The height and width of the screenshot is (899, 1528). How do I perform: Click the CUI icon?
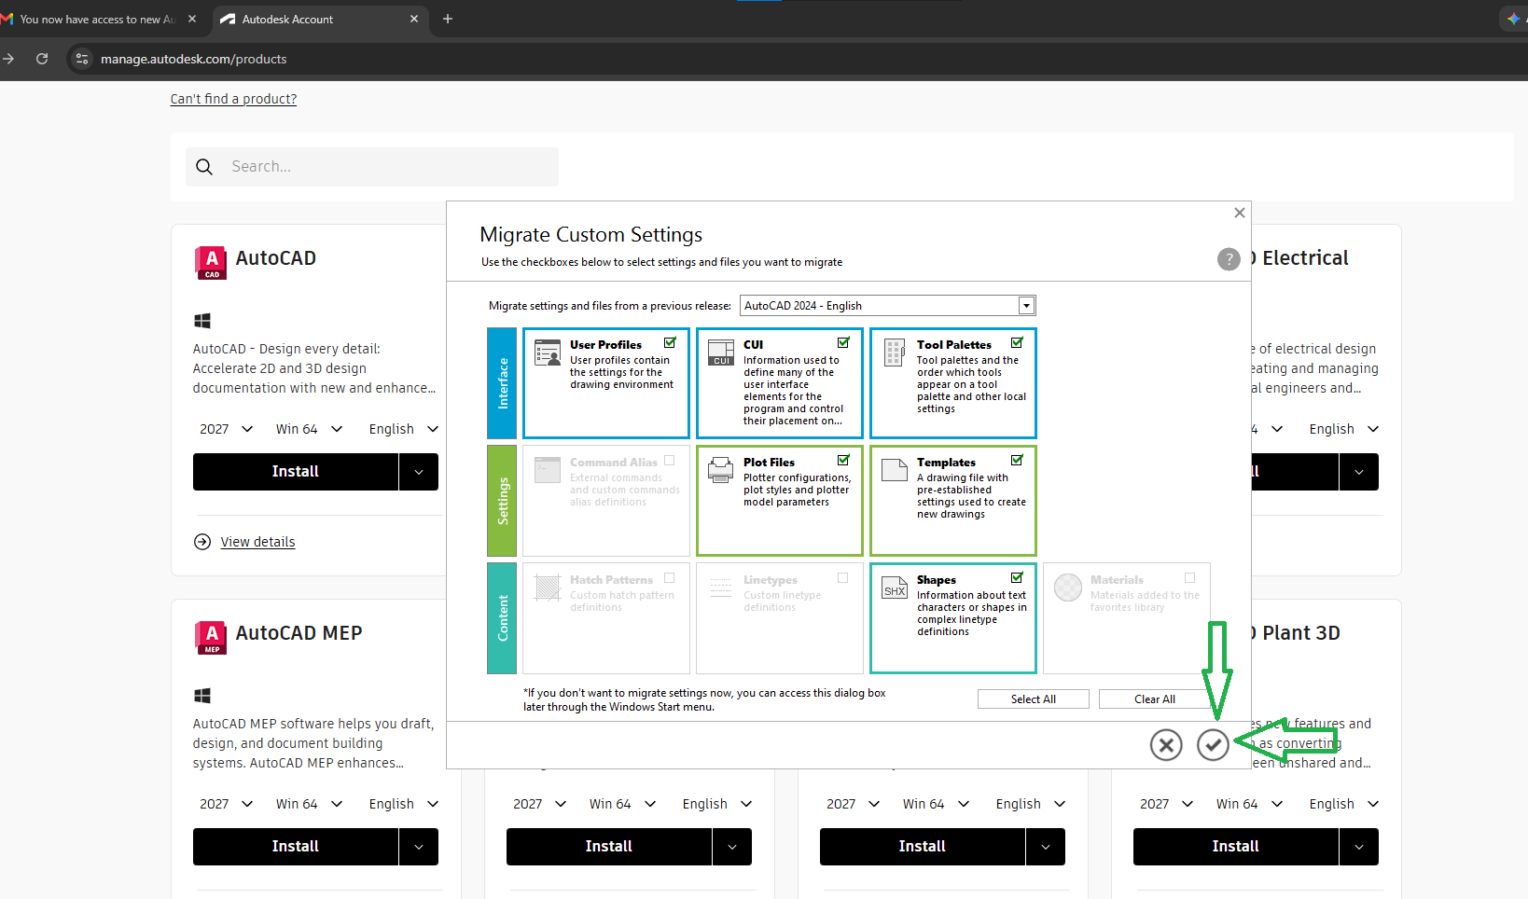721,353
